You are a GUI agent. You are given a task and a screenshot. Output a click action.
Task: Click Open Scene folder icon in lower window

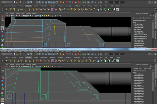coord(17,54)
